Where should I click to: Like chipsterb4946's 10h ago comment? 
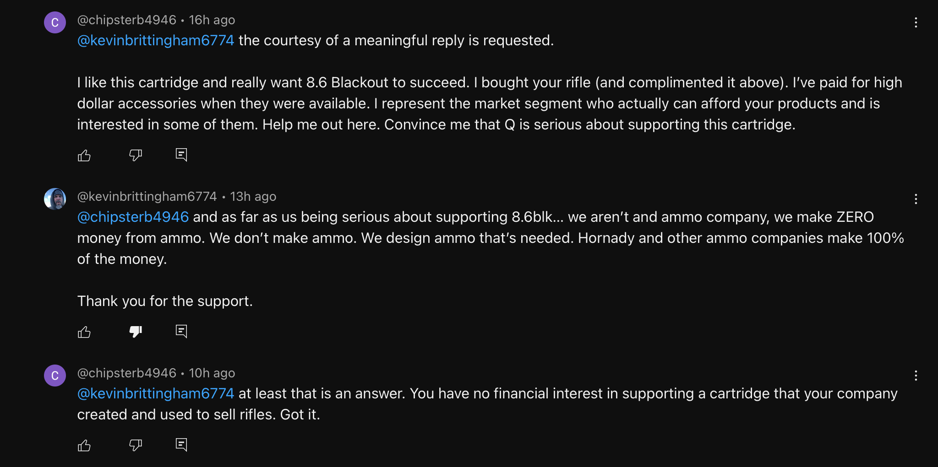[x=84, y=446]
